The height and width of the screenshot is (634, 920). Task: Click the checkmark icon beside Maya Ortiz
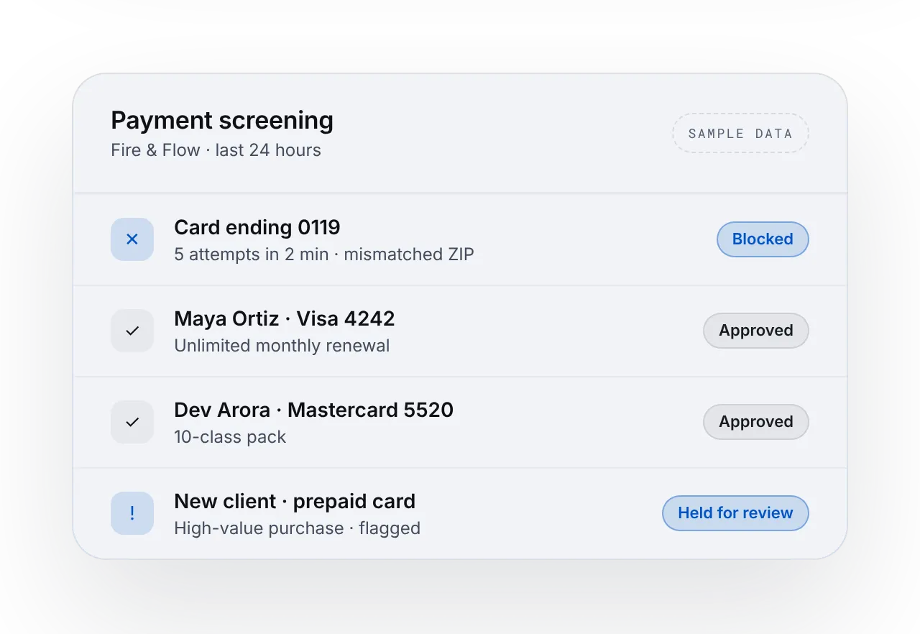132,331
